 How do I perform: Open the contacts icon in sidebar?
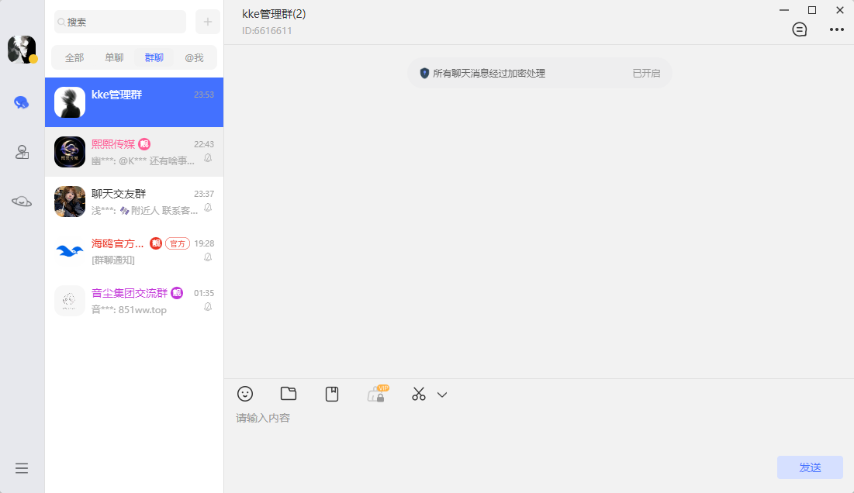pyautogui.click(x=22, y=152)
